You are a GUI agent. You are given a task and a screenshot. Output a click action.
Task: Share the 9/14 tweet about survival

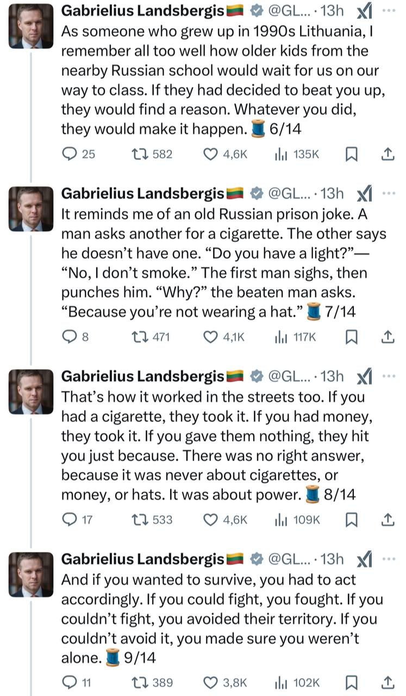tap(387, 683)
